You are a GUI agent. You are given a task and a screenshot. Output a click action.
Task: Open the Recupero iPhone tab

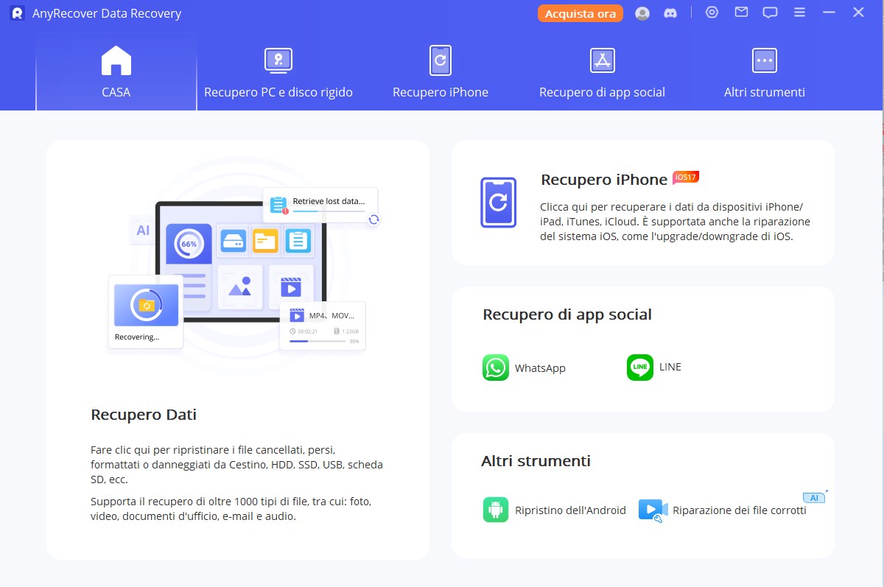[441, 73]
